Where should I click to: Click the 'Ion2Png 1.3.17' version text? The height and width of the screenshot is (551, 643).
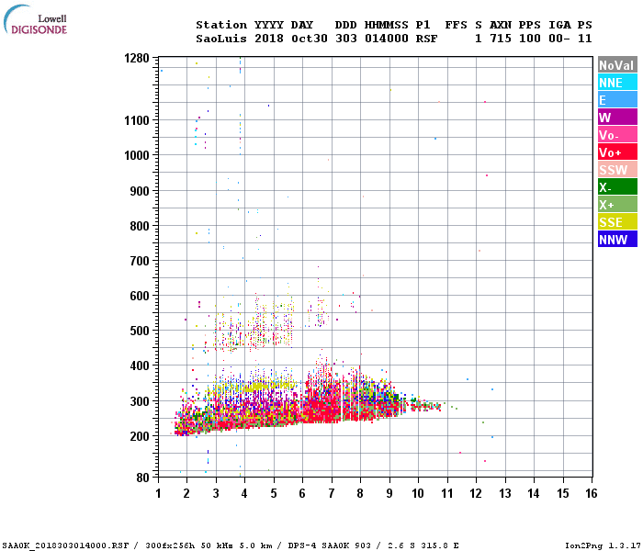[601, 545]
